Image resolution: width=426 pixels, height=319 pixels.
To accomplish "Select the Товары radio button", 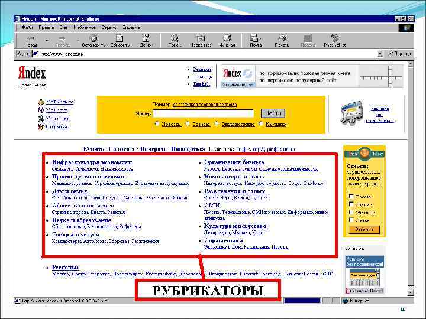I will [188, 124].
